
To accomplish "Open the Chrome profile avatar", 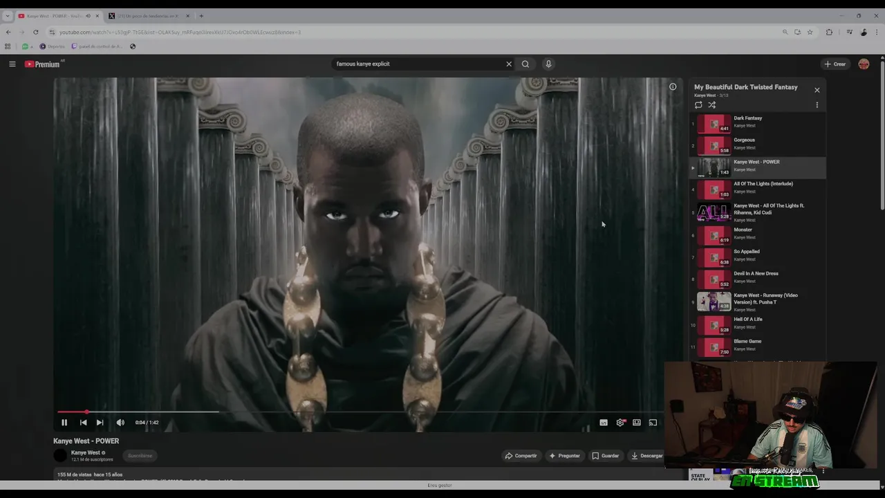I will pos(864,32).
